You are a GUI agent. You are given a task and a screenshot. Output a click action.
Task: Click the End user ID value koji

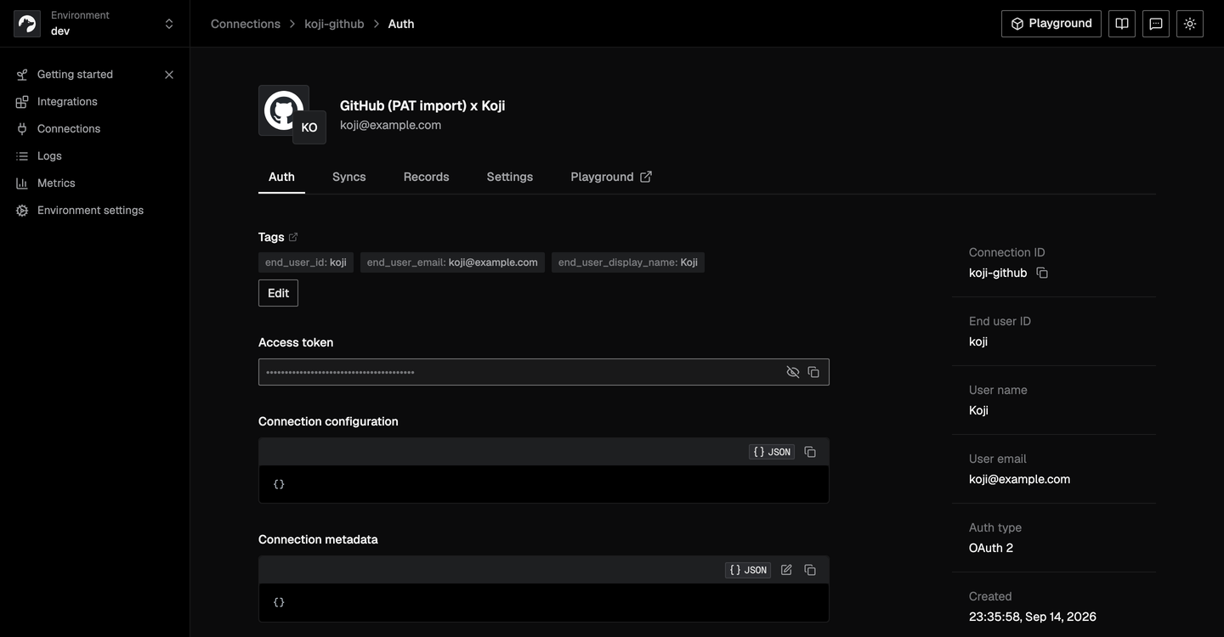[978, 341]
